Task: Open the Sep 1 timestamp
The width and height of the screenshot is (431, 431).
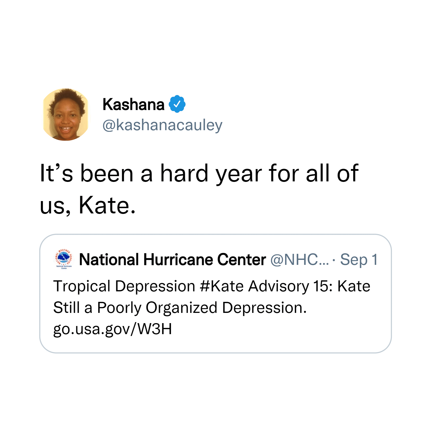Action: 359,260
